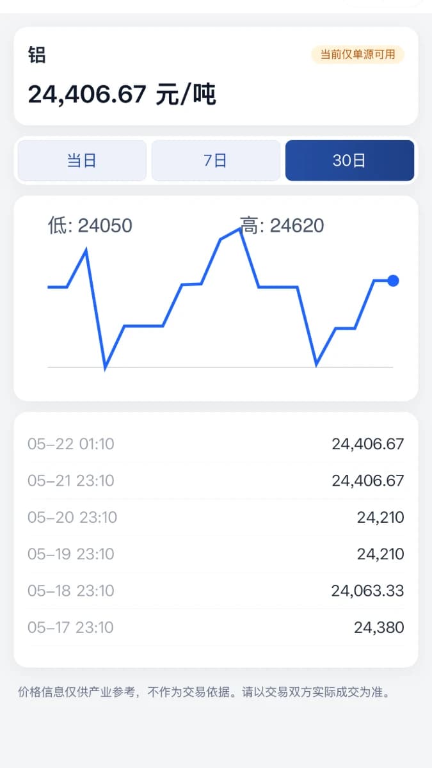The height and width of the screenshot is (768, 432).
Task: Select the 05-17 23:10 price row
Action: (x=216, y=627)
